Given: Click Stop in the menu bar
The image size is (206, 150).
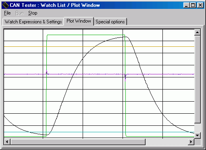Looking at the screenshot, I should (x=33, y=13).
